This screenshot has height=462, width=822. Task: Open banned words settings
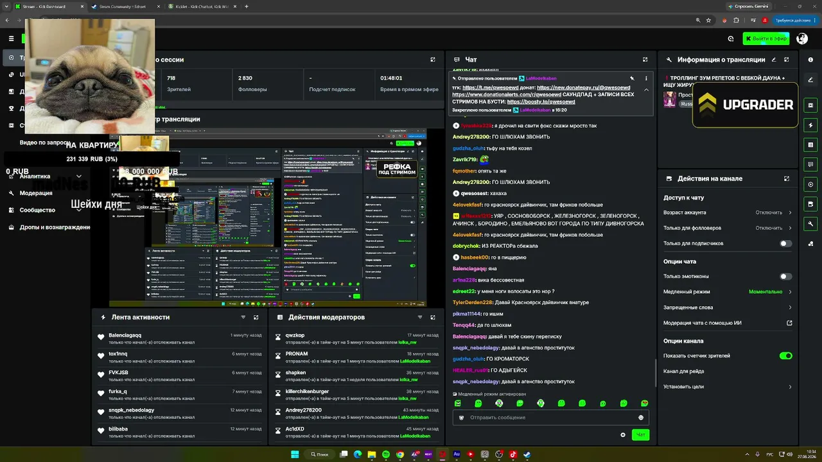(728, 307)
